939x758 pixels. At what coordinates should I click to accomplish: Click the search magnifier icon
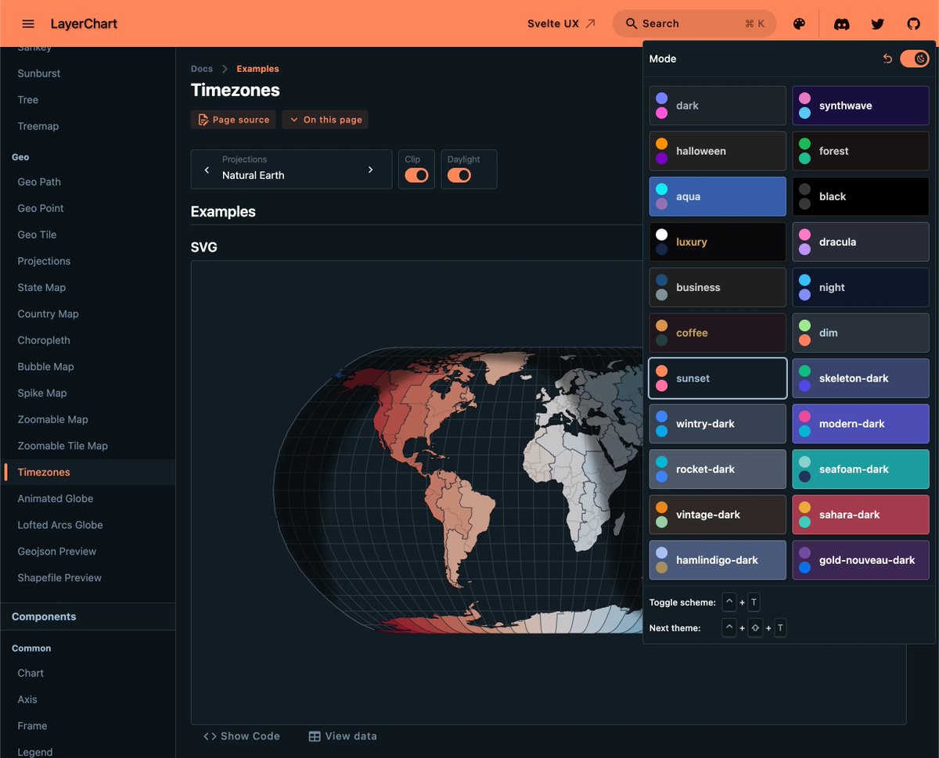(x=632, y=23)
